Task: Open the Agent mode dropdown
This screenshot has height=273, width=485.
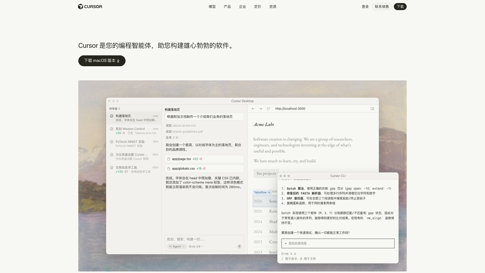Action: pyautogui.click(x=177, y=246)
